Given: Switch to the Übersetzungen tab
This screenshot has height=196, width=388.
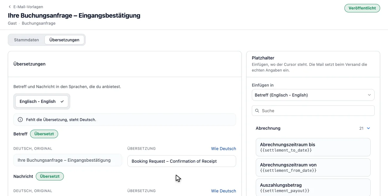Looking at the screenshot, I should click(64, 40).
